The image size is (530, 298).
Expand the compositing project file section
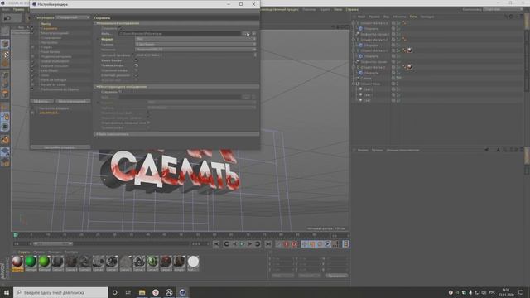[98, 134]
